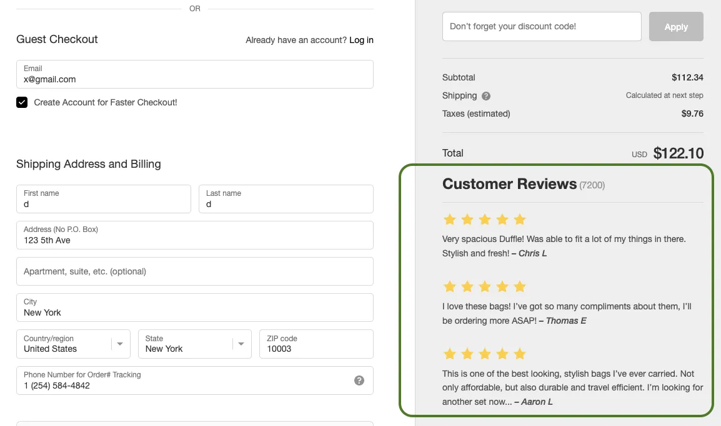721x426 pixels.
Task: Click the five-star rating above Aaron L review
Action: (485, 354)
